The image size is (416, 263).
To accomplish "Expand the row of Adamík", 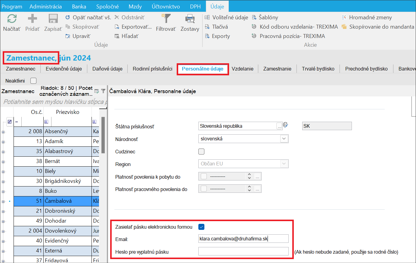I will click(x=3, y=142).
